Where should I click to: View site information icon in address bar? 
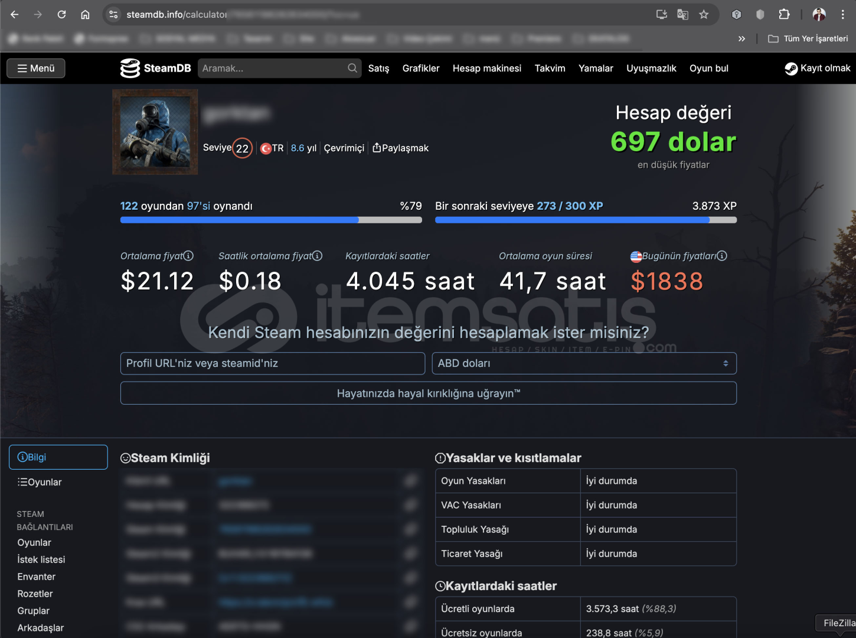point(113,14)
